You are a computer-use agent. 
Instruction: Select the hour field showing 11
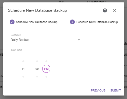tap(23, 69)
